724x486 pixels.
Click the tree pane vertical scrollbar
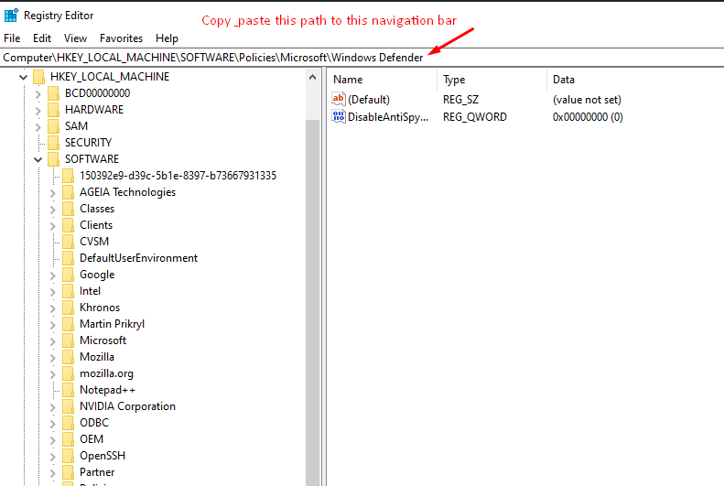[312, 275]
